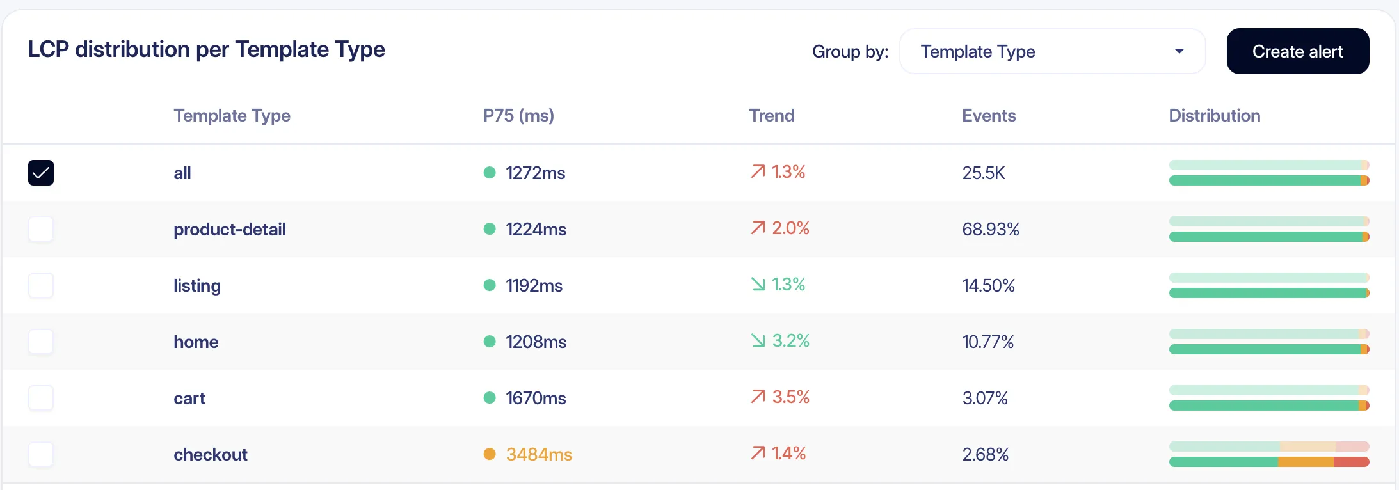Open the product-detail template name

click(x=229, y=229)
